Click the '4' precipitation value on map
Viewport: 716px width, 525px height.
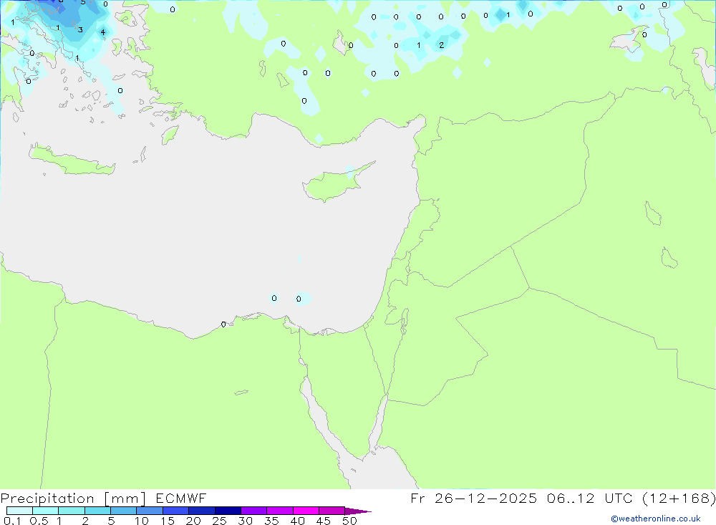click(102, 32)
